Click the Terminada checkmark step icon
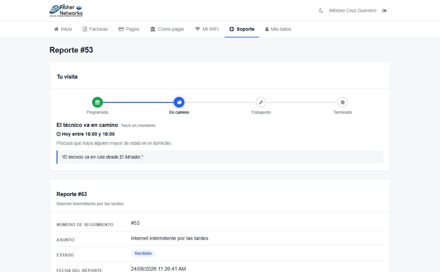Viewport: 440px width, 272px height. [342, 102]
